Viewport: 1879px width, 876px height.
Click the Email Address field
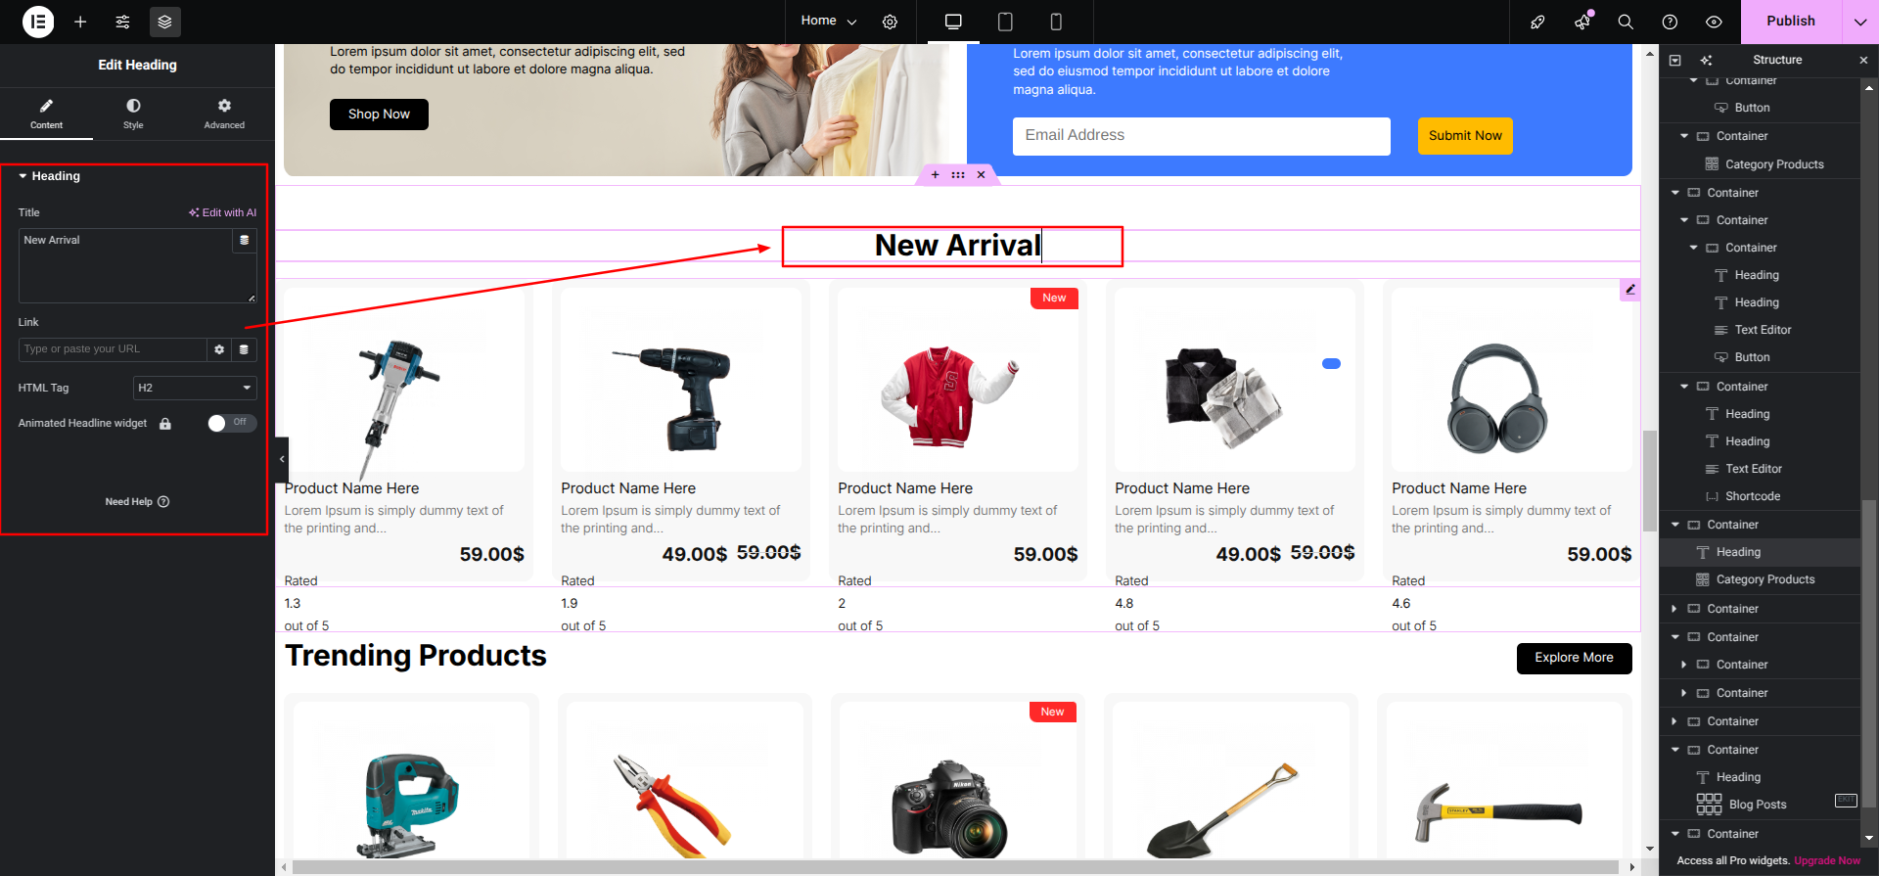[1201, 136]
